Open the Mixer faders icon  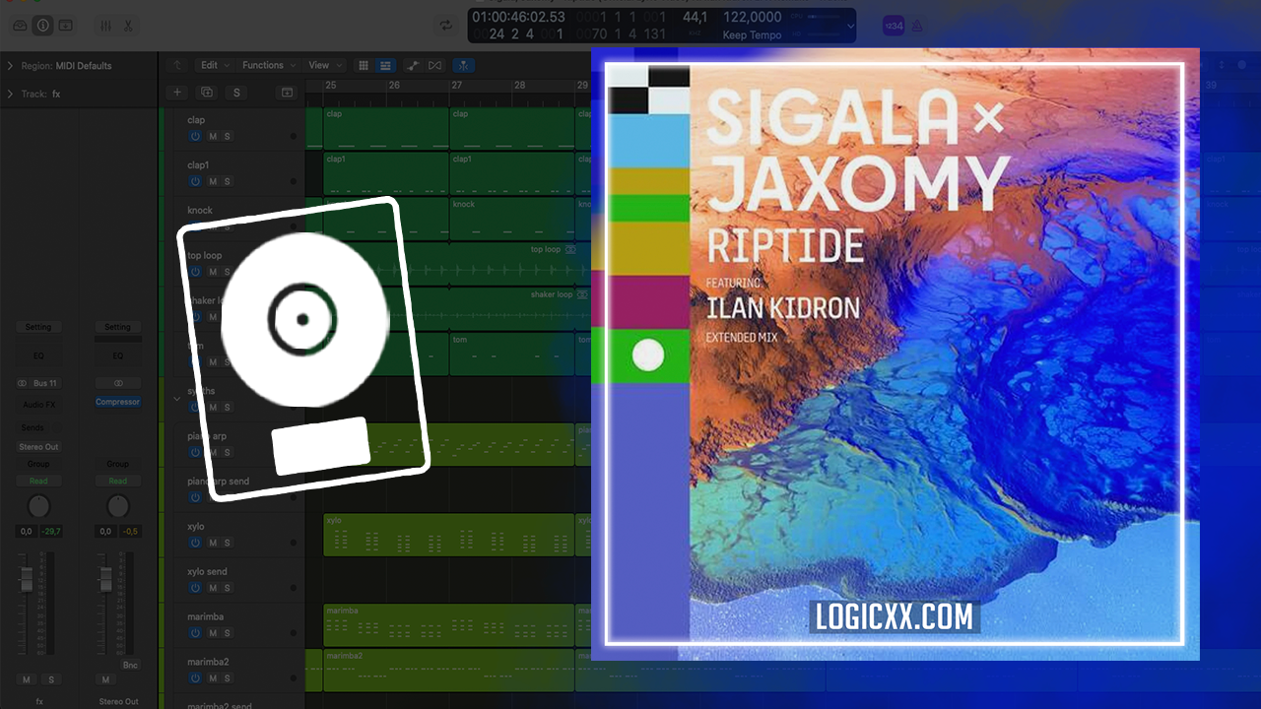106,26
